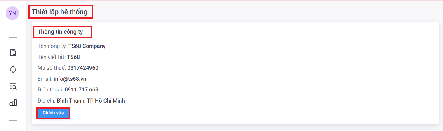Click the Địa chỉ label
The height and width of the screenshot is (131, 443).
coord(46,101)
